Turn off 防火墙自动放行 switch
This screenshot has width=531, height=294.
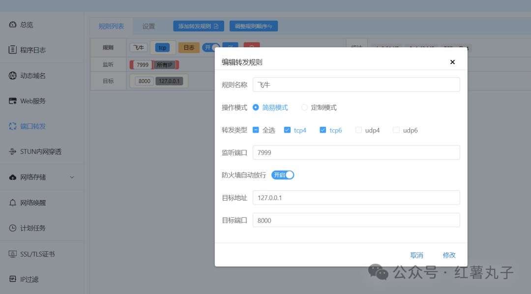(283, 175)
